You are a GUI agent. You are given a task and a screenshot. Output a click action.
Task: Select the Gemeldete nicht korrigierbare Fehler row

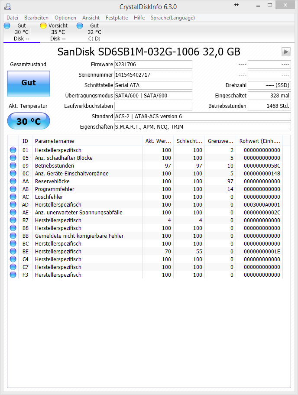tap(145, 236)
